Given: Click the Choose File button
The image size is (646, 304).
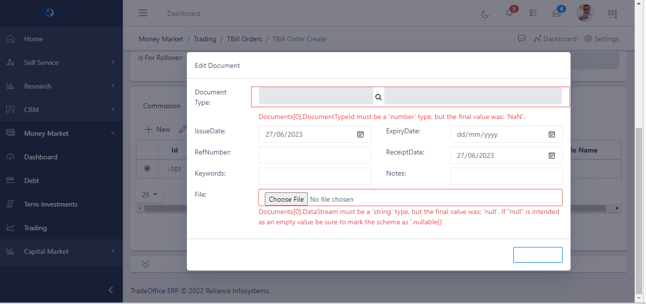Looking at the screenshot, I should click(x=286, y=199).
